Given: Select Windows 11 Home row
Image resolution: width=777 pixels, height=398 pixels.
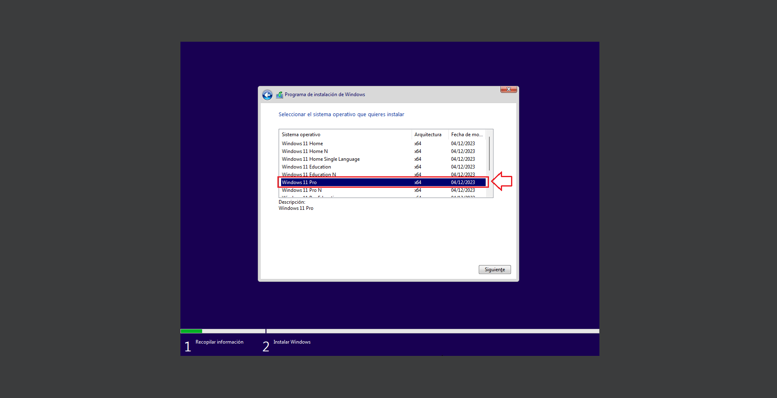Looking at the screenshot, I should tap(383, 144).
